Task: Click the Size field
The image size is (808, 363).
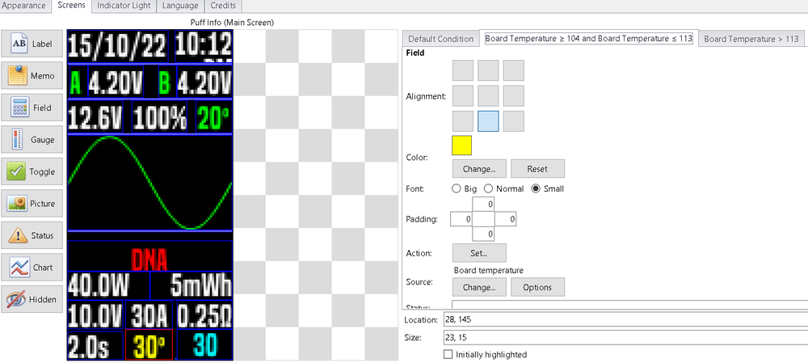Action: click(x=625, y=338)
